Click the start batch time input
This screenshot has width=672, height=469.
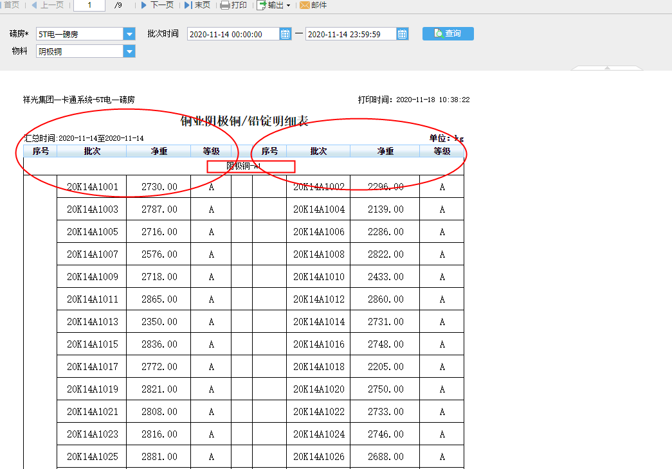click(x=233, y=34)
